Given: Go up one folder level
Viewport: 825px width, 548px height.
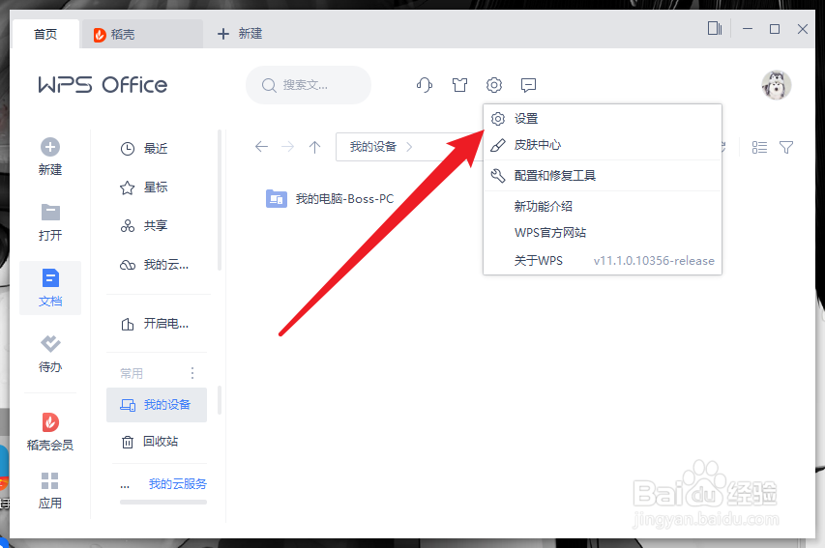Looking at the screenshot, I should point(314,147).
